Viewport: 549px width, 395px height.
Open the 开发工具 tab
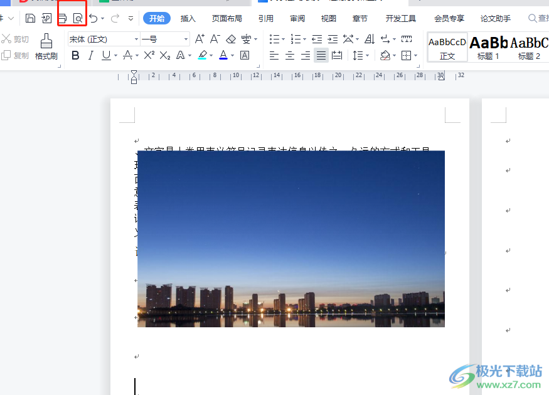click(400, 18)
